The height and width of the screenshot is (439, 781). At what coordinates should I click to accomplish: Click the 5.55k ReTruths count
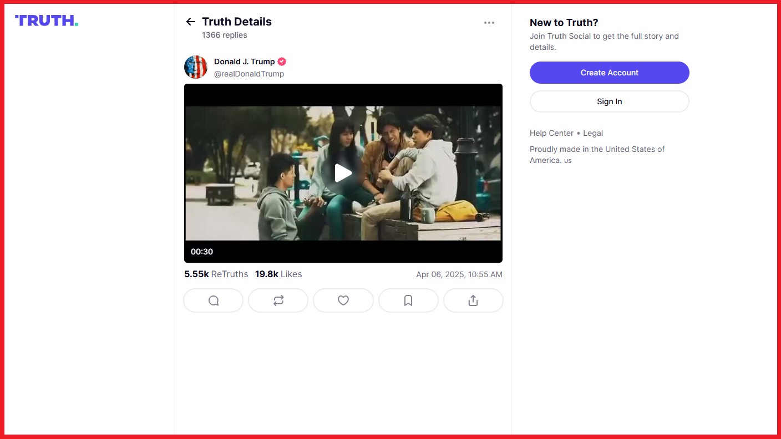pyautogui.click(x=216, y=274)
